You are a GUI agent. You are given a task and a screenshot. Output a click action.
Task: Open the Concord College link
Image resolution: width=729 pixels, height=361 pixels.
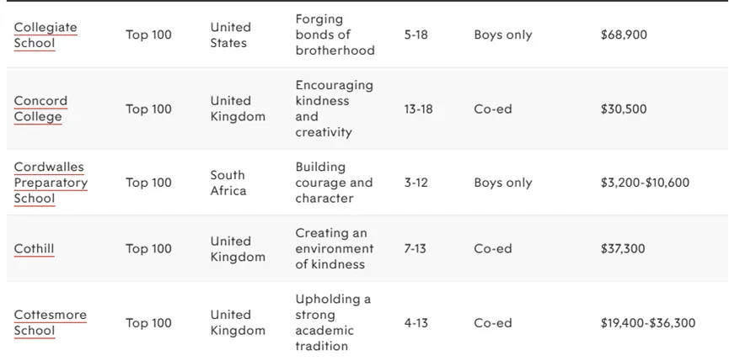click(41, 109)
